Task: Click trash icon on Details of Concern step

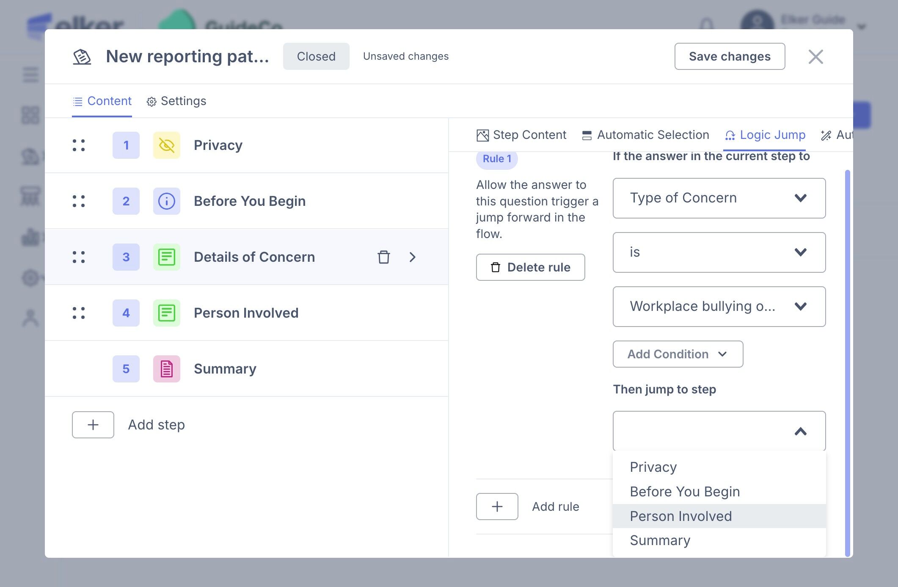Action: [x=383, y=257]
